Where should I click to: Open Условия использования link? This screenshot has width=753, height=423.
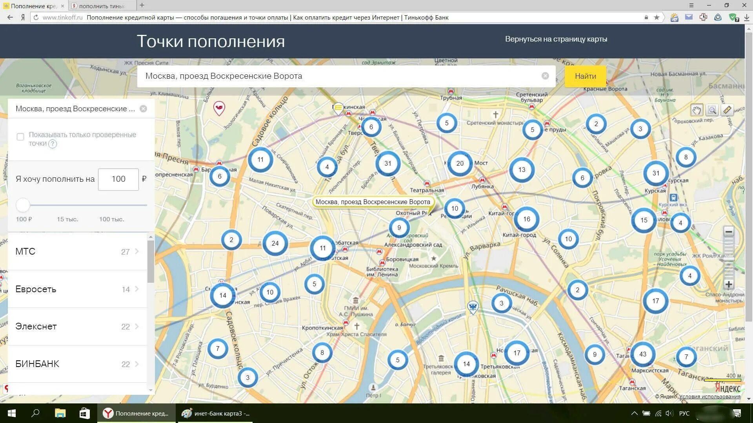710,396
